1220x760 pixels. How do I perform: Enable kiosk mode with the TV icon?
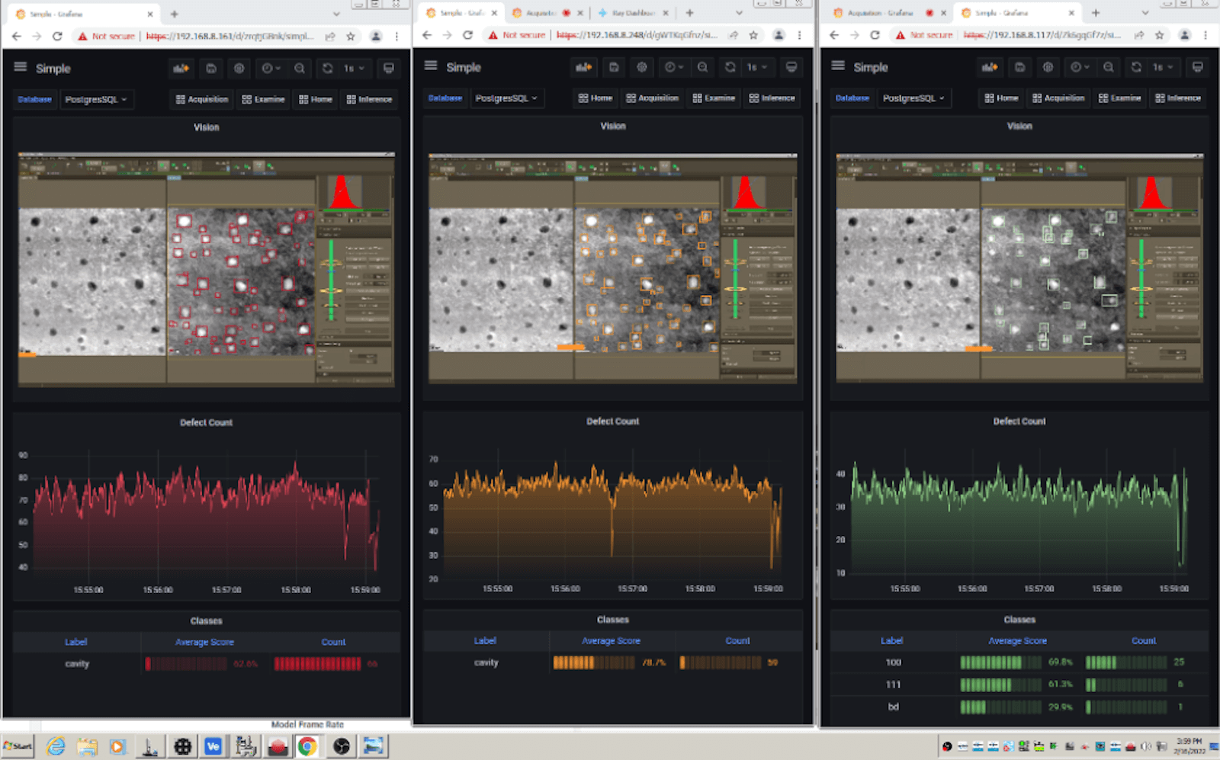coord(389,69)
